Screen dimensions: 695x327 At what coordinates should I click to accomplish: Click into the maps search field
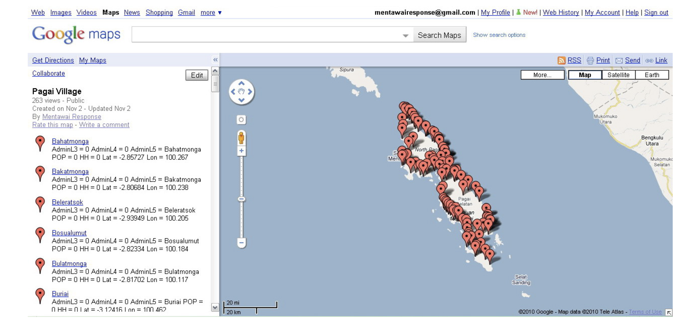(267, 35)
